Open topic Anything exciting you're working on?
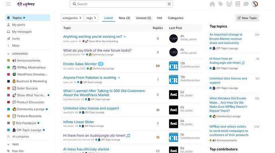 tap(92, 37)
